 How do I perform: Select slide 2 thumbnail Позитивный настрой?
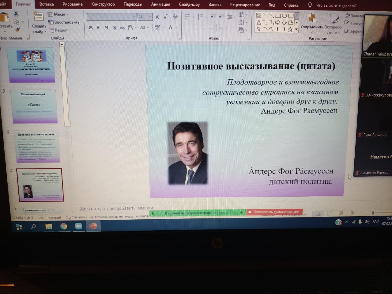[x=34, y=106]
